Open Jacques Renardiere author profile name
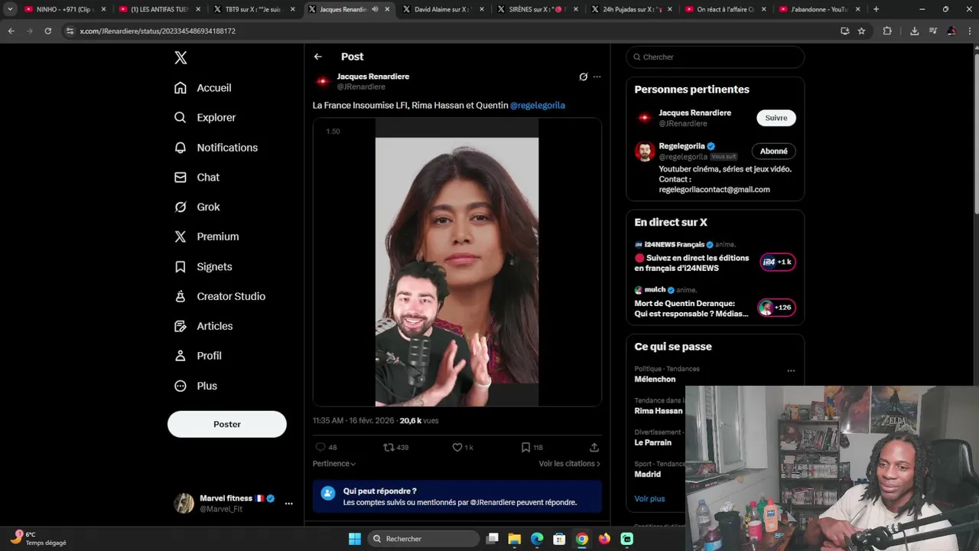The height and width of the screenshot is (551, 979). pos(373,77)
